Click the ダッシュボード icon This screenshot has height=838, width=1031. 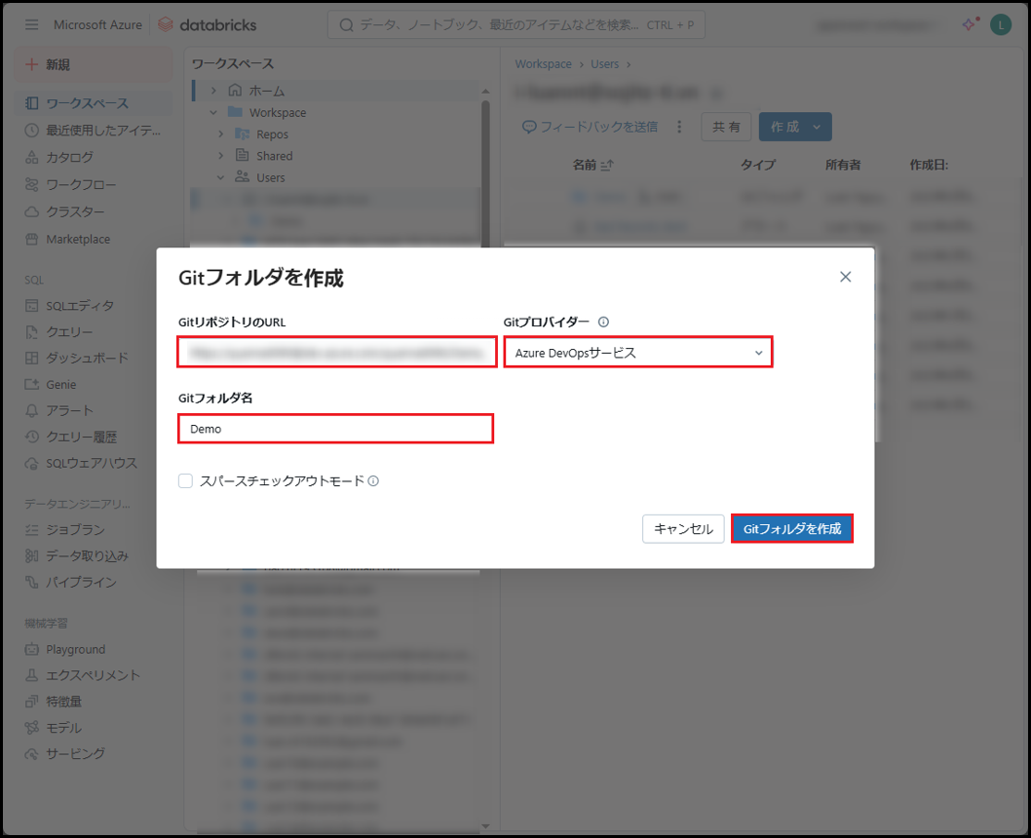click(31, 359)
